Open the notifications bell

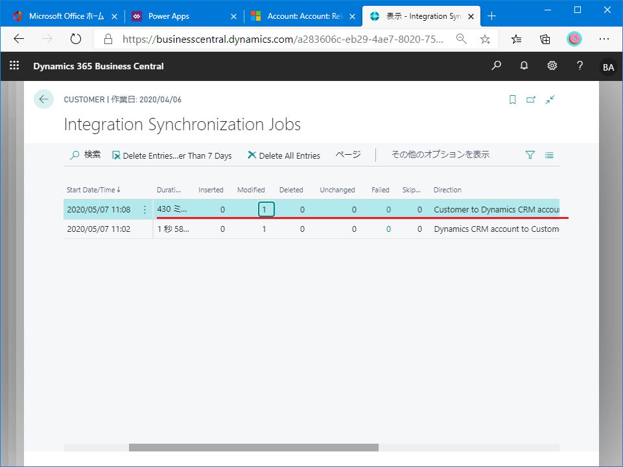point(524,65)
